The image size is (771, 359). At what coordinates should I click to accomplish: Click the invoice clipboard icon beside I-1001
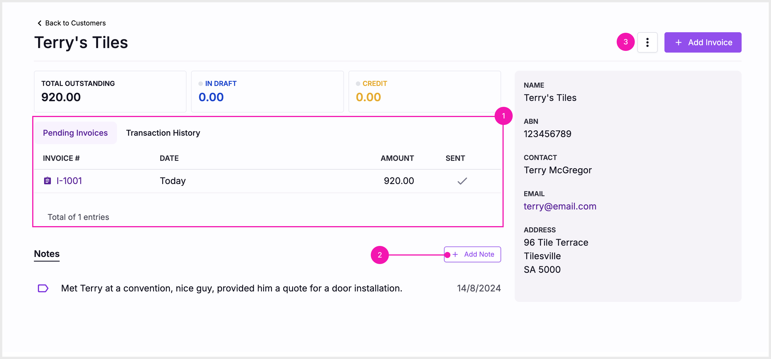(x=47, y=181)
